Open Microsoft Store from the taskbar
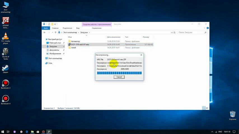 coord(38,132)
